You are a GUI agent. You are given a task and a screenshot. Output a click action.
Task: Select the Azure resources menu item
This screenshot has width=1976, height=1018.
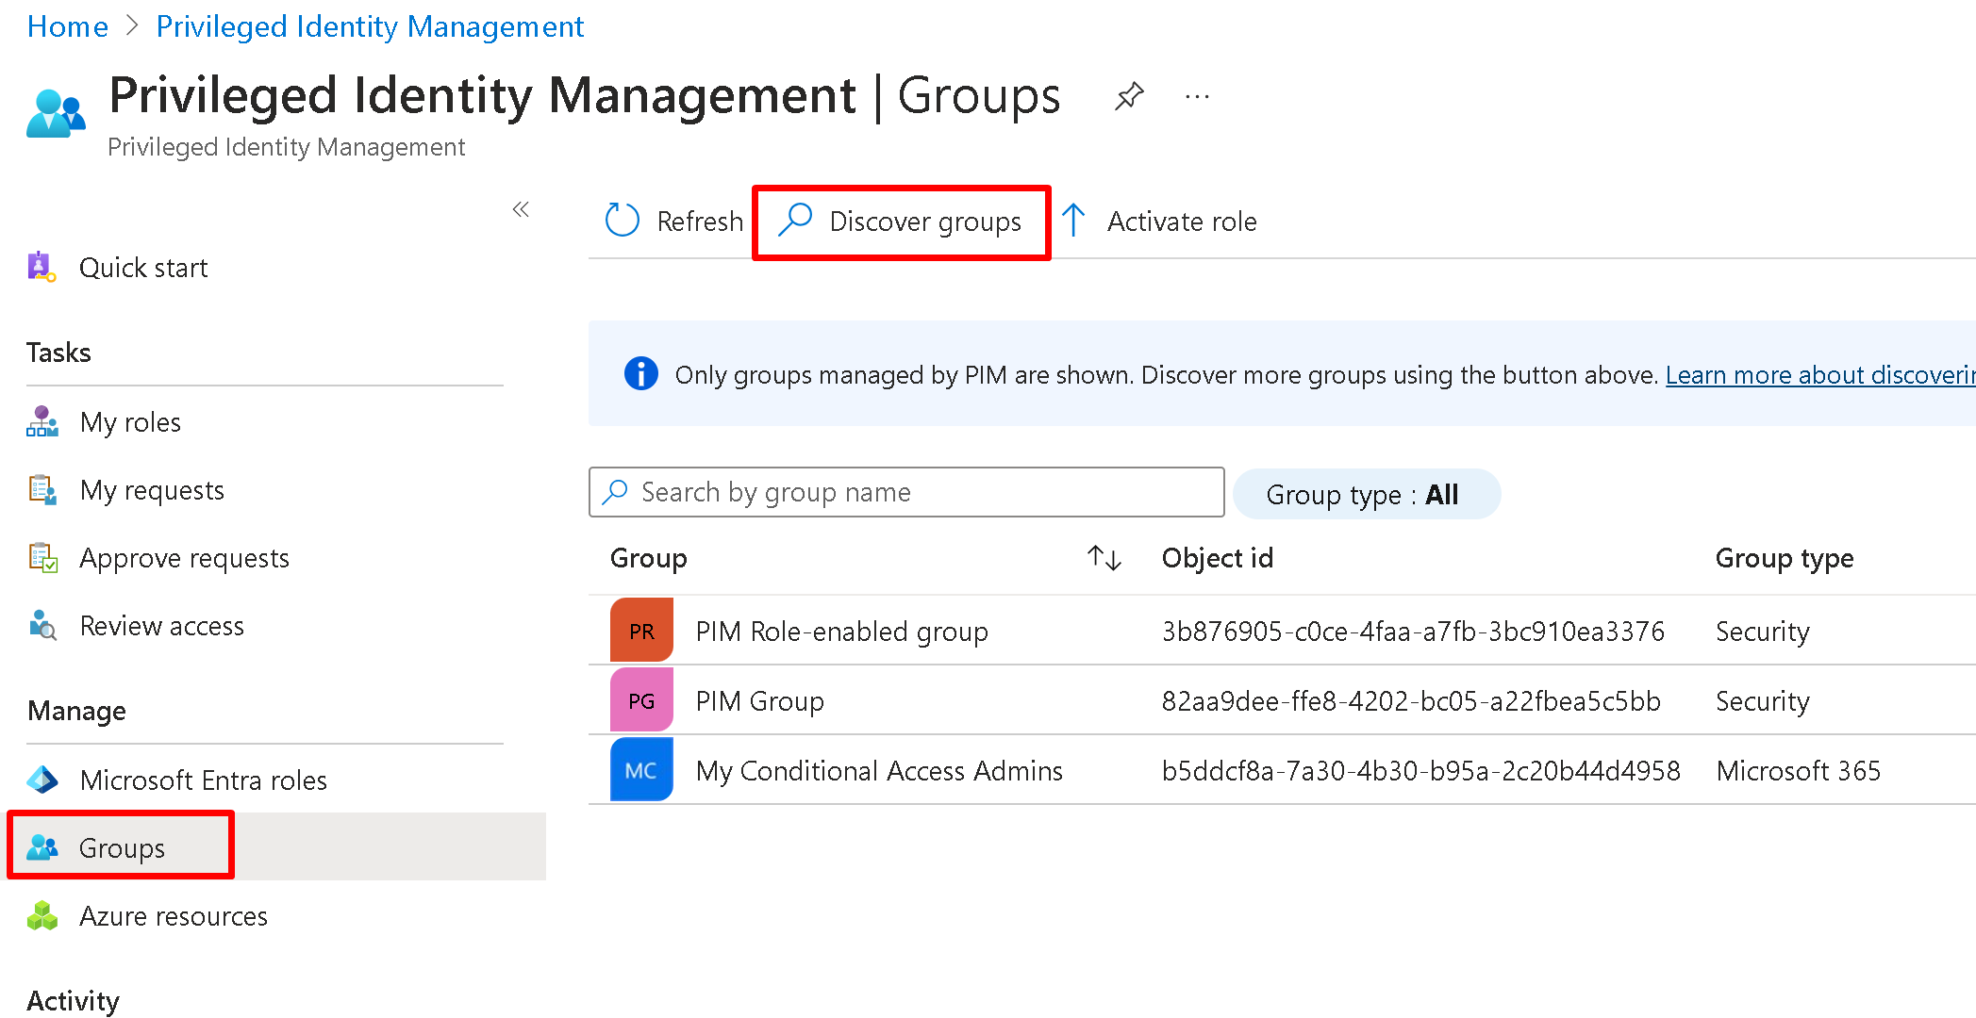(174, 916)
